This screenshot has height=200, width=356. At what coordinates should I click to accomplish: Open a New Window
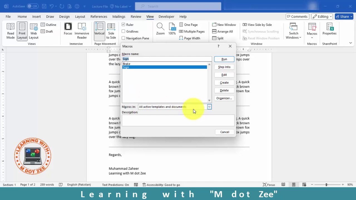(x=224, y=25)
